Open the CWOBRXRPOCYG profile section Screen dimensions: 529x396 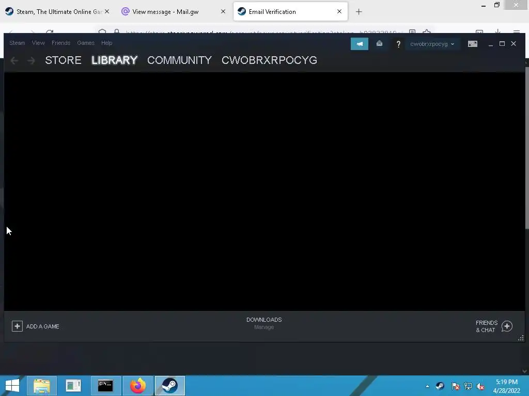click(269, 60)
